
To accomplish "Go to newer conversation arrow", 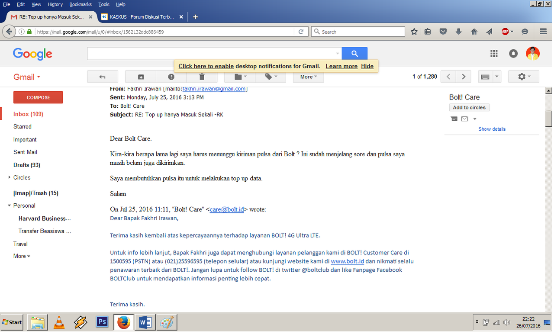I will 448,77.
